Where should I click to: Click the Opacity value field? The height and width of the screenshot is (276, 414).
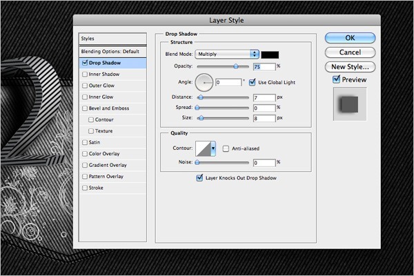click(x=264, y=67)
